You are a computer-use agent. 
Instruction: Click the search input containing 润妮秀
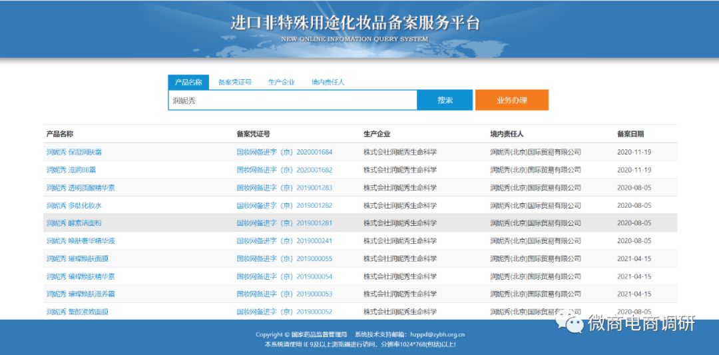292,101
